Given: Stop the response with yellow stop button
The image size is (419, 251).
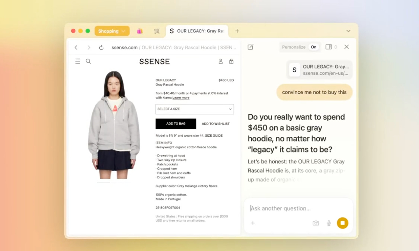Looking at the screenshot, I should coord(342,223).
